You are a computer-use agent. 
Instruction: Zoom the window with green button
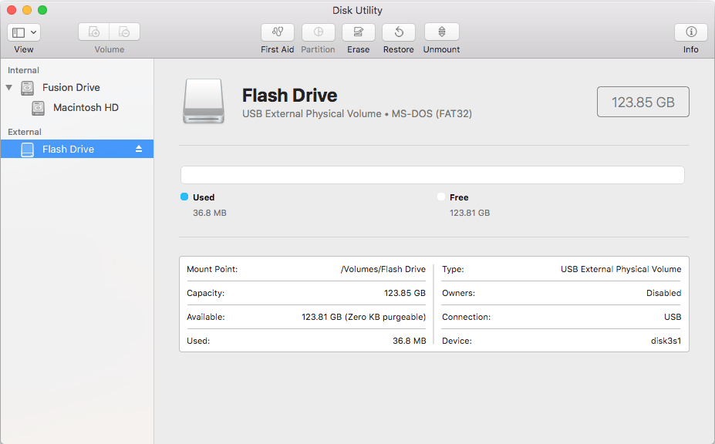point(42,10)
